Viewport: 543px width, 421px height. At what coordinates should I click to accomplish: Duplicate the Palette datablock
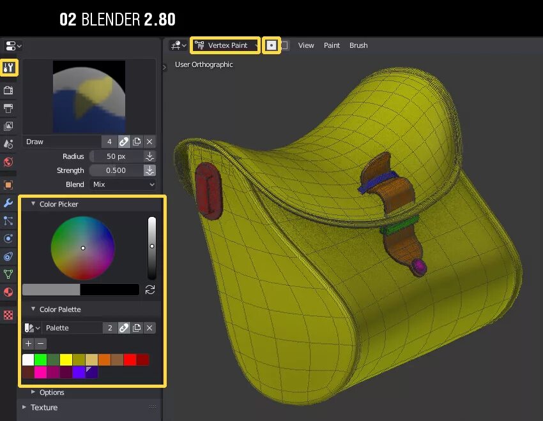pyautogui.click(x=137, y=328)
